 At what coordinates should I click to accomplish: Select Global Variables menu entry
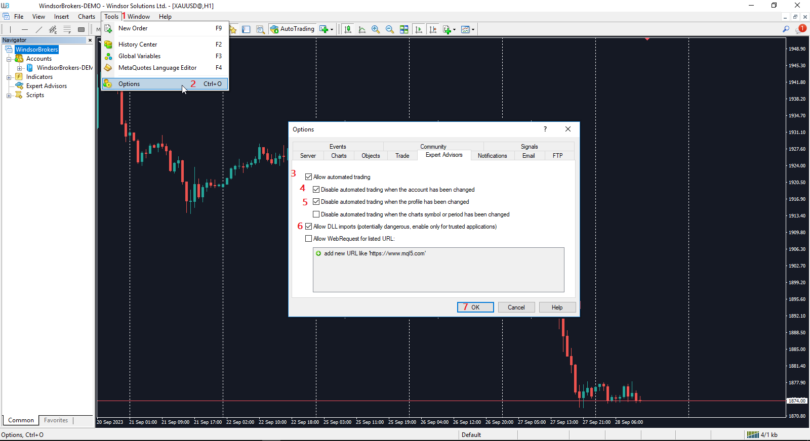[165, 56]
